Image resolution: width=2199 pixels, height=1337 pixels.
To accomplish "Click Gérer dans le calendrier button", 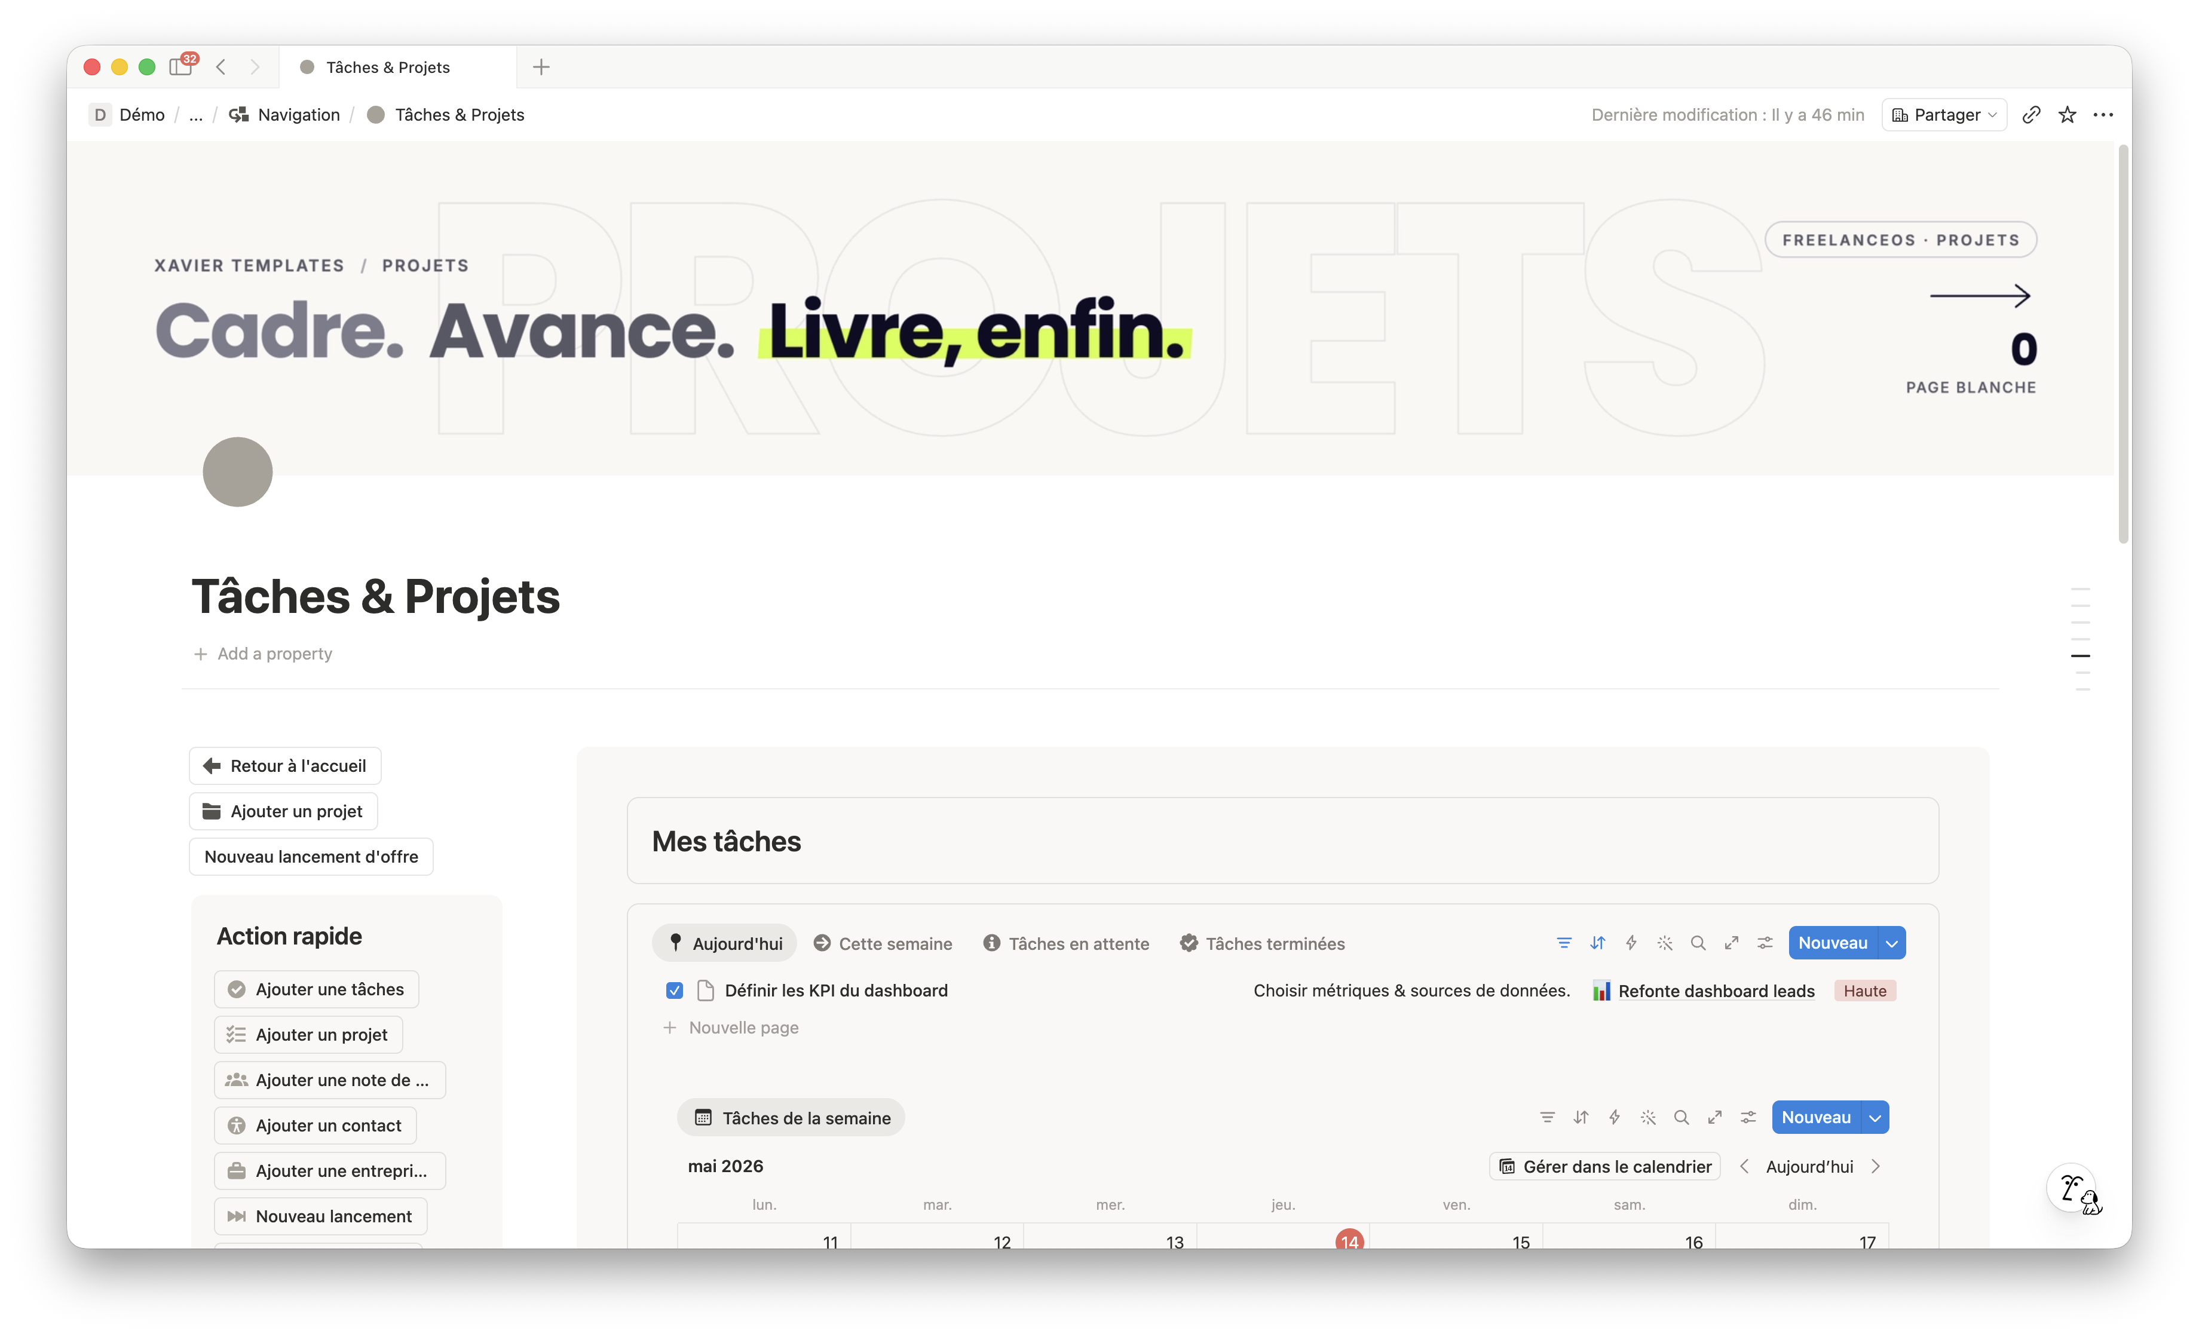I will [x=1604, y=1167].
